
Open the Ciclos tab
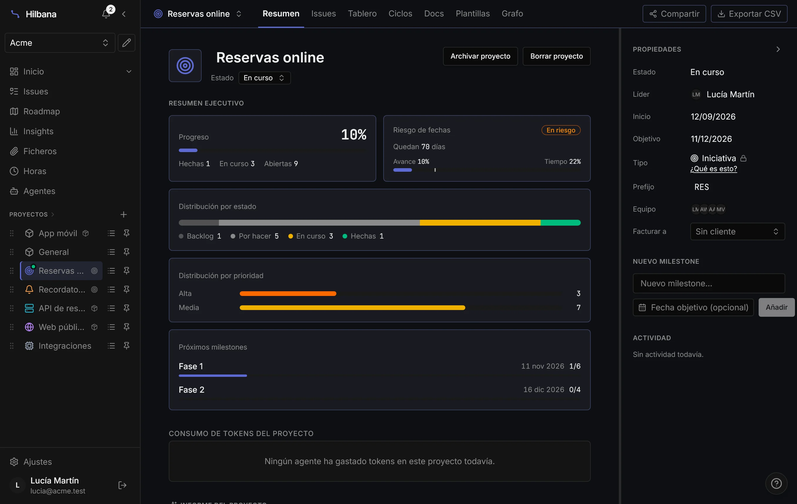[400, 13]
